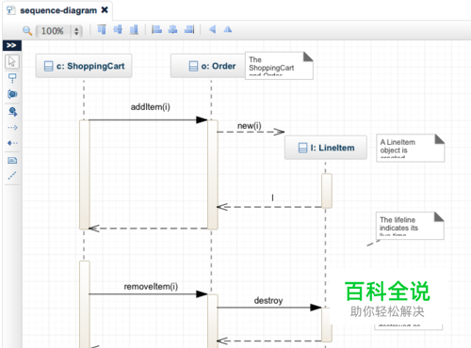
Task: Select the LineItem activation box under its header
Action: 327,191
